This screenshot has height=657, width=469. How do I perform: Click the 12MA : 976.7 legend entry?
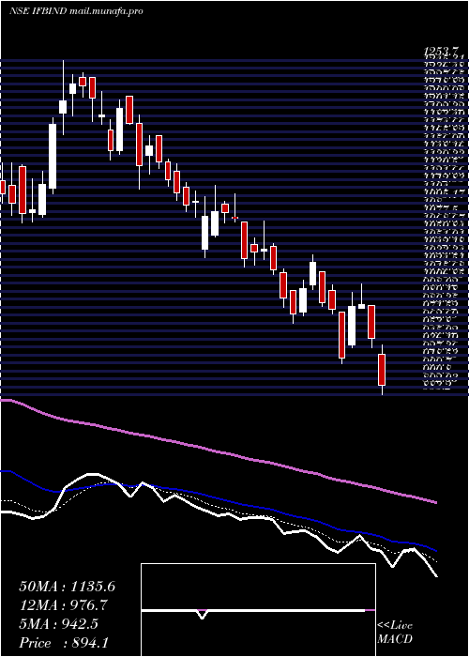(64, 605)
